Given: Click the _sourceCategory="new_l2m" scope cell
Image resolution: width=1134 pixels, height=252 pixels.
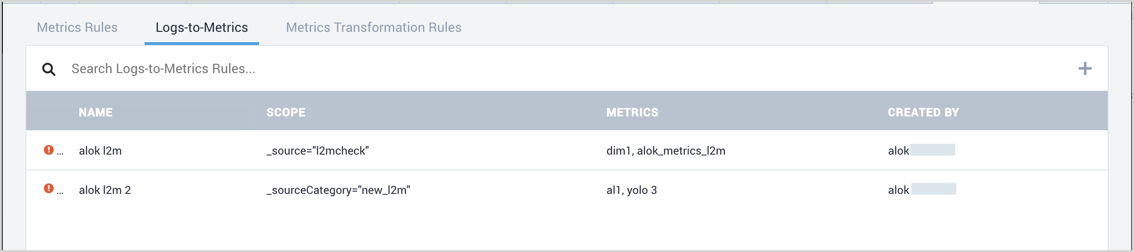Looking at the screenshot, I should (x=338, y=190).
